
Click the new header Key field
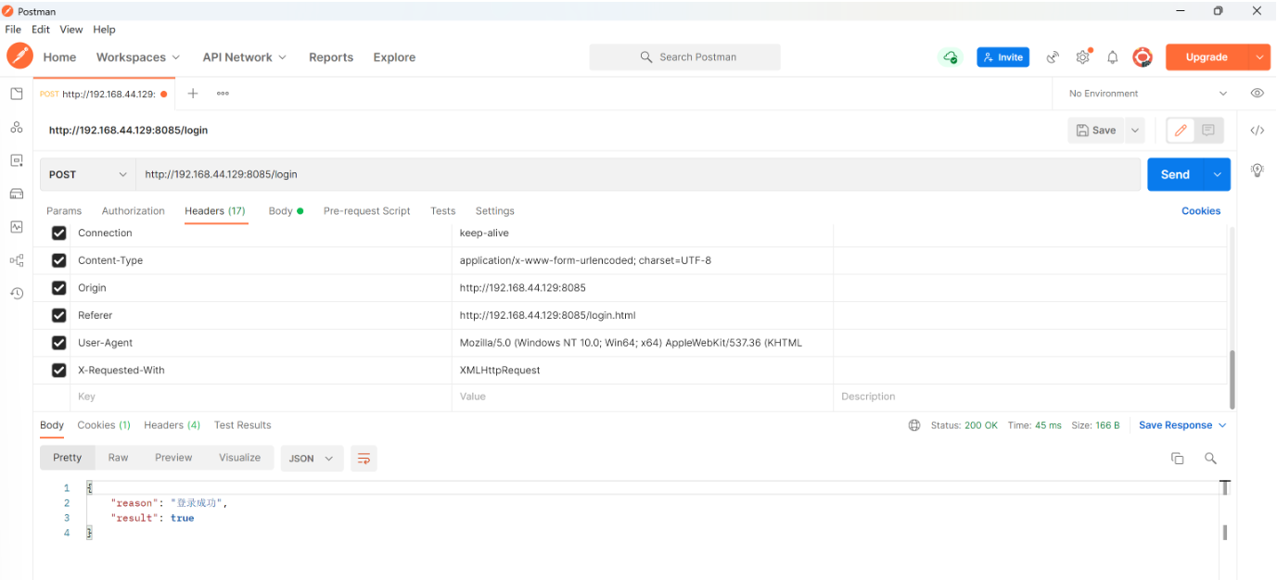(x=261, y=397)
